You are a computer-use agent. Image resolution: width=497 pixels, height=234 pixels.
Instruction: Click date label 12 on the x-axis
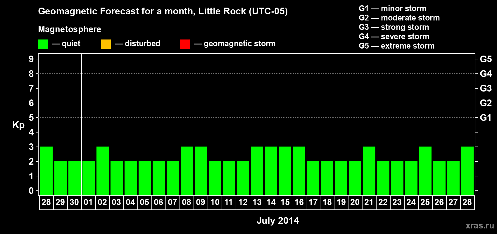(x=243, y=202)
